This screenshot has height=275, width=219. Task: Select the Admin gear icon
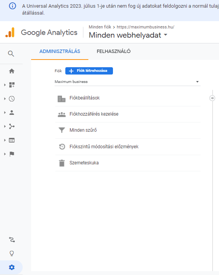click(12, 267)
